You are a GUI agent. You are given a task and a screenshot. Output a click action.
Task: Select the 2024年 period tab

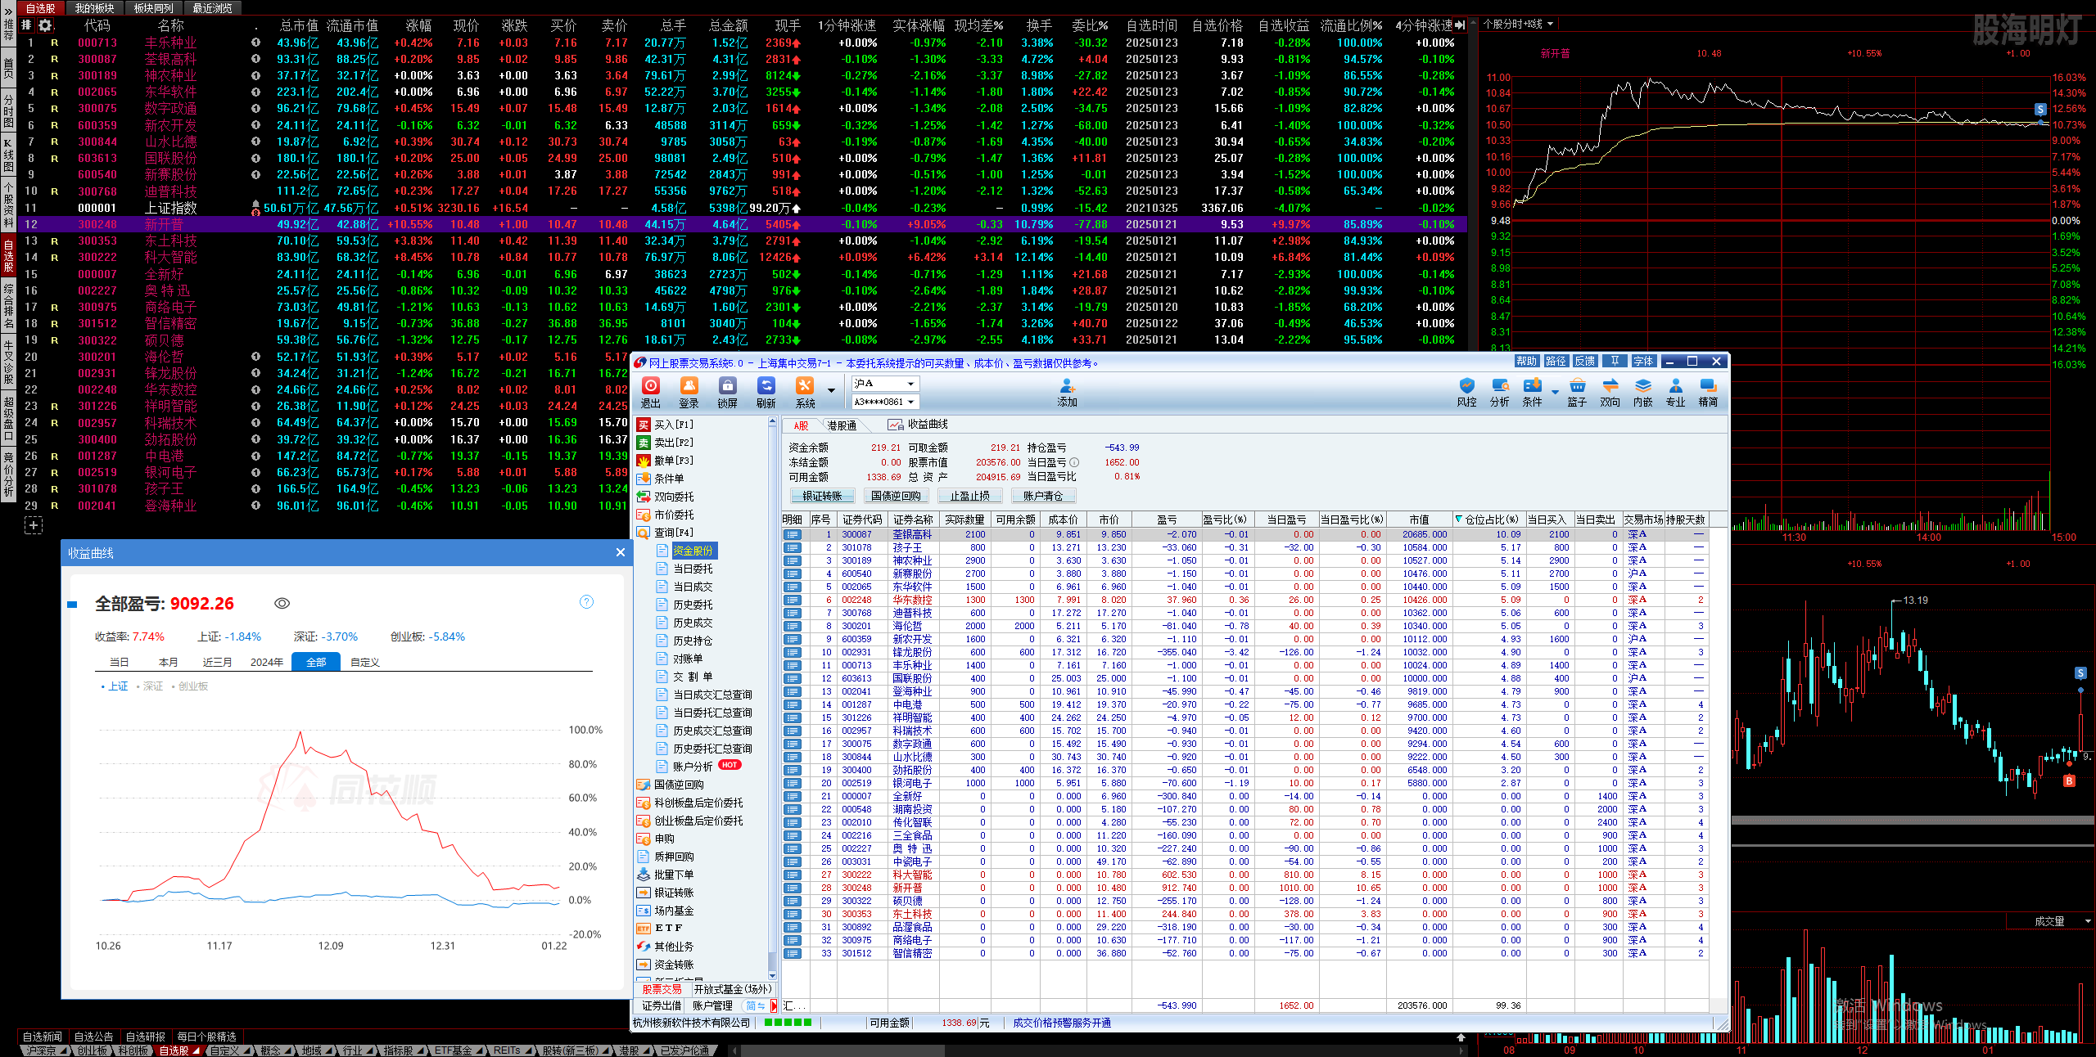(x=267, y=662)
